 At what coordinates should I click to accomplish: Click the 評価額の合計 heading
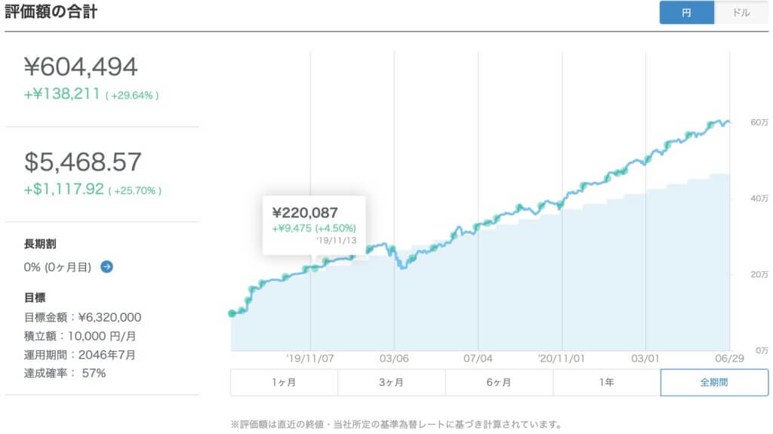(x=51, y=11)
